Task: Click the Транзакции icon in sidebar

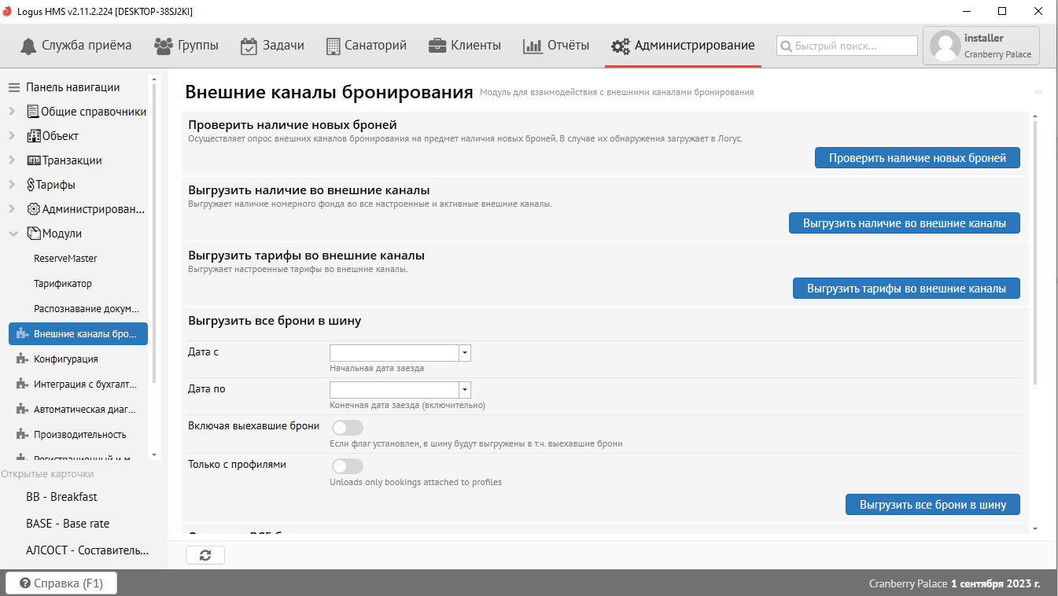Action: (x=33, y=160)
